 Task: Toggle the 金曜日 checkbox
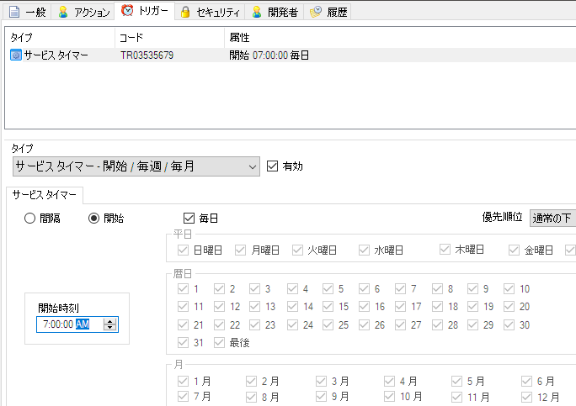point(514,250)
